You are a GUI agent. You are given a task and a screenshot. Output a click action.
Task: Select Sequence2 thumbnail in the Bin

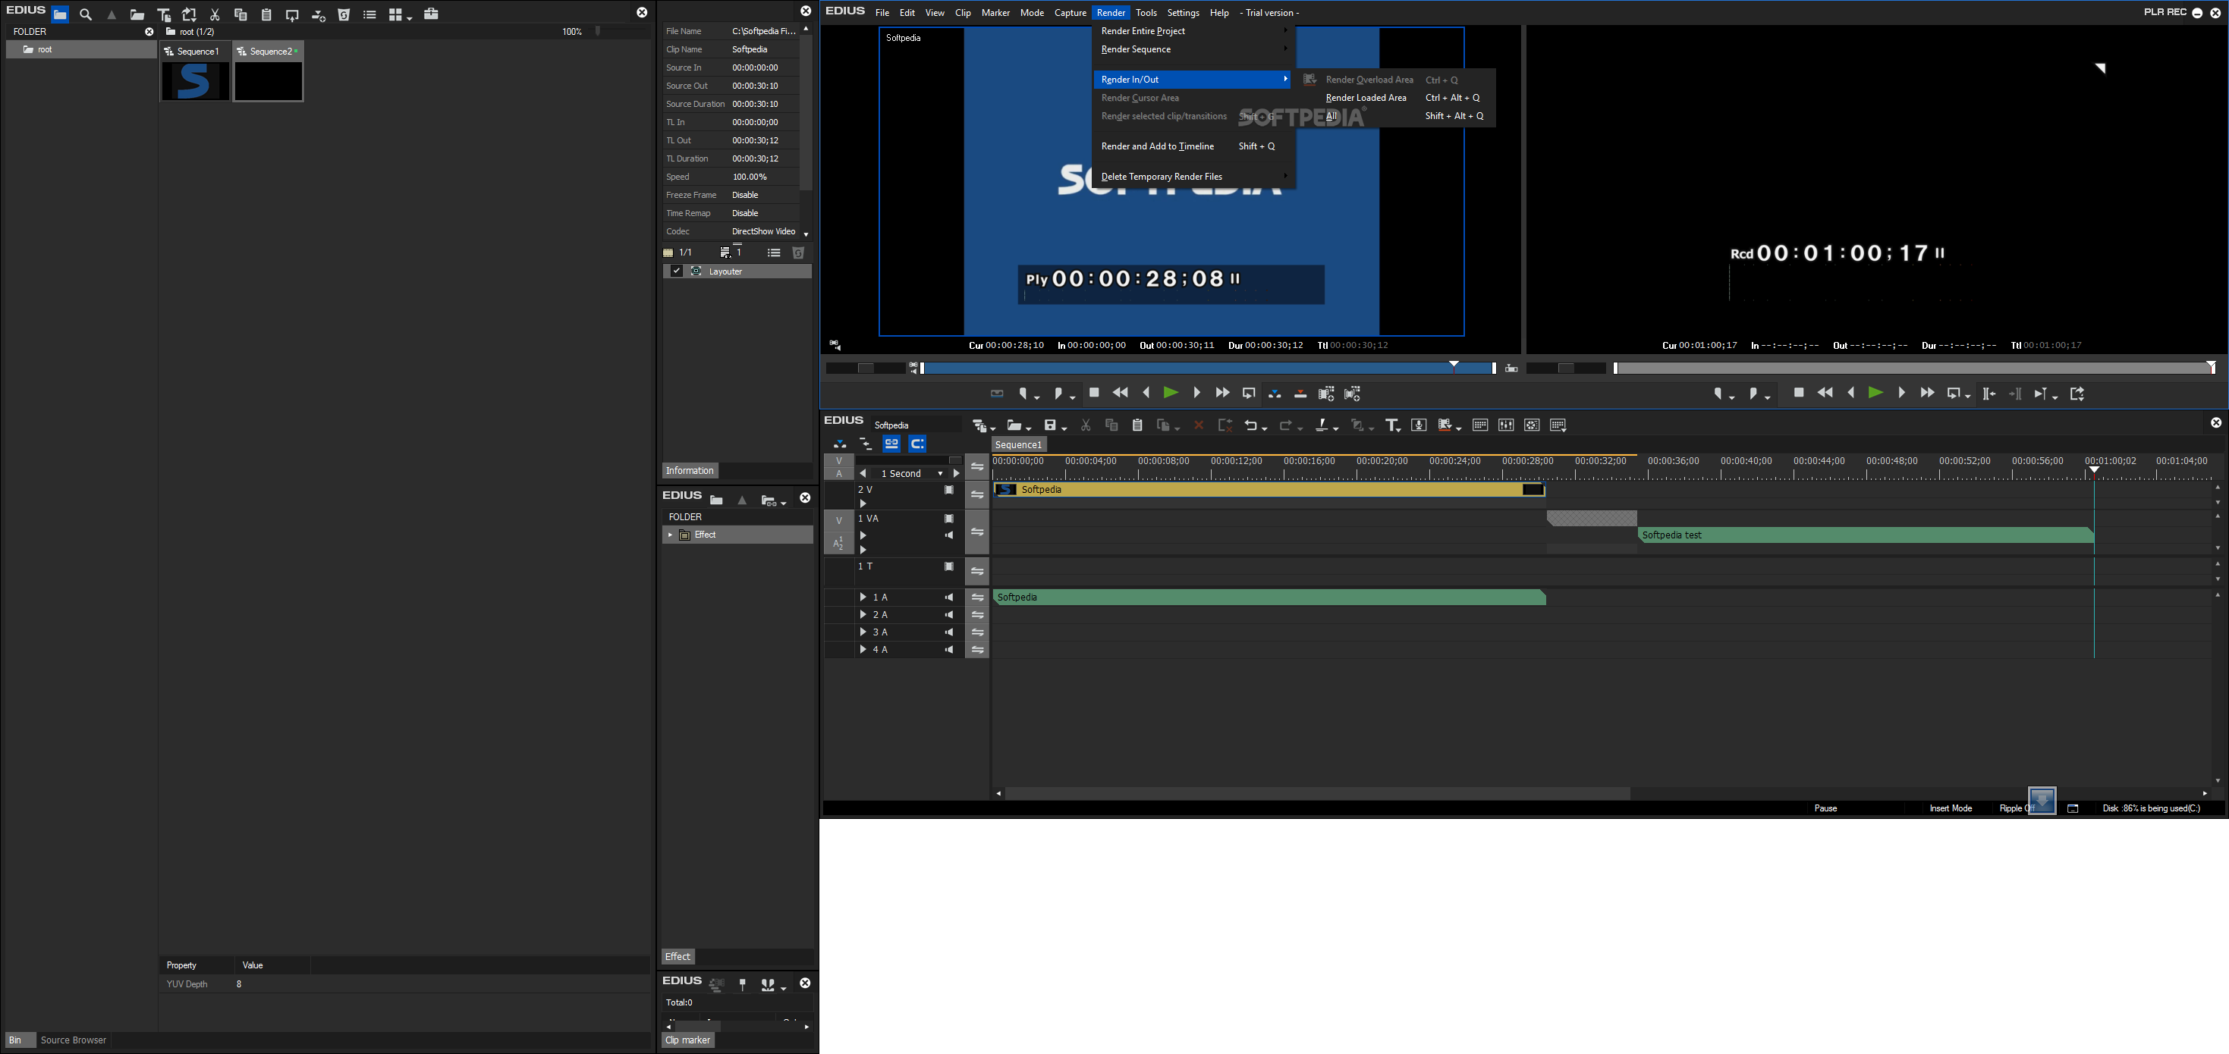(269, 72)
